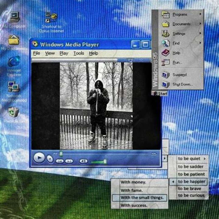Expand the Find submenu arrow
Screen dimensions: 219x219
pyautogui.click(x=200, y=43)
